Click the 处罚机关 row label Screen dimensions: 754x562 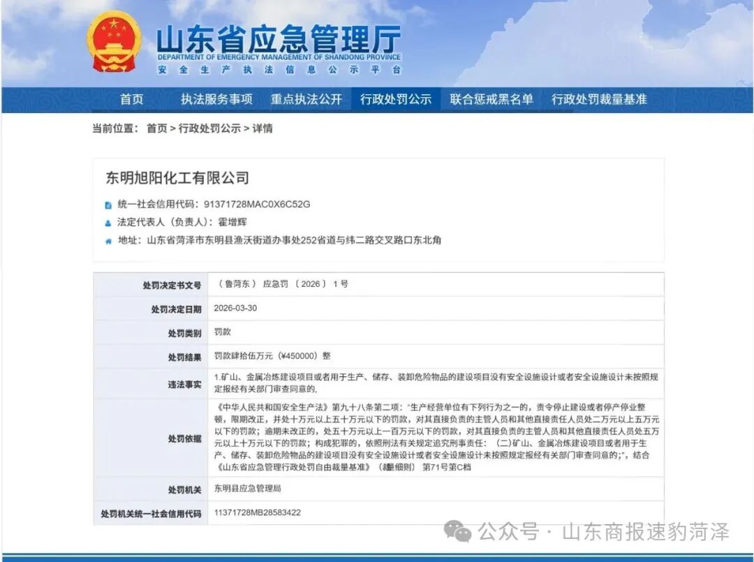click(184, 490)
